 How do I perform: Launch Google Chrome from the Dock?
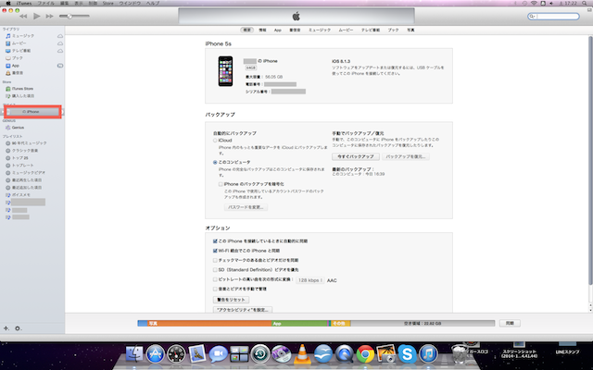[365, 354]
